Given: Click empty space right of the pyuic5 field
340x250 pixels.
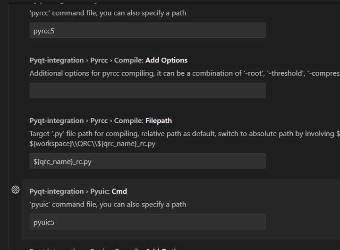Looking at the screenshot, I should [302, 222].
